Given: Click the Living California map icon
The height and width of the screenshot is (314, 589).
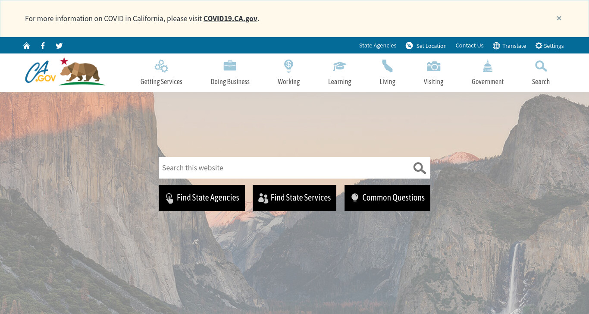Looking at the screenshot, I should tap(387, 66).
